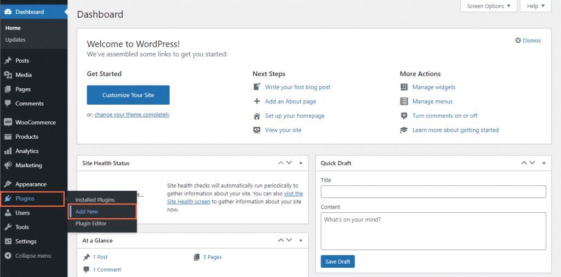Click the icon beside Turn comments on or off

(x=404, y=116)
